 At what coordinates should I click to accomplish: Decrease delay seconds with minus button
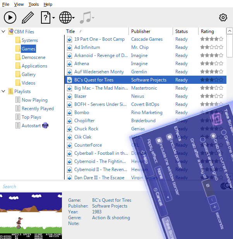coord(212,199)
